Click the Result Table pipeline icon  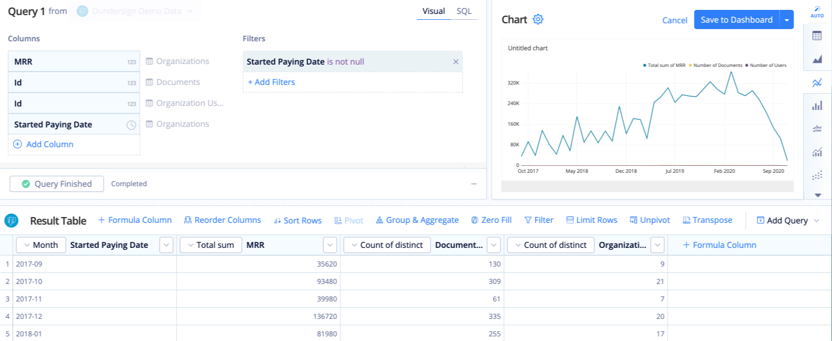[12, 221]
